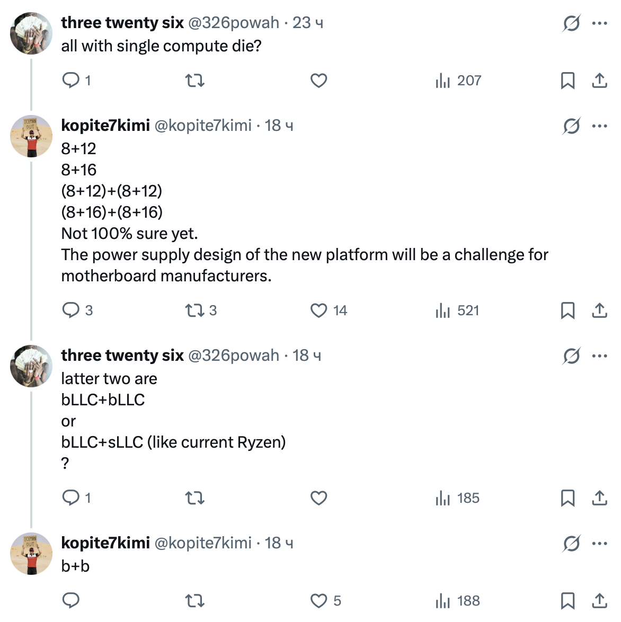Viewport: 621px width, 622px height.
Task: Reply to kopite7kimi's "8+12" tweet
Action: click(71, 311)
